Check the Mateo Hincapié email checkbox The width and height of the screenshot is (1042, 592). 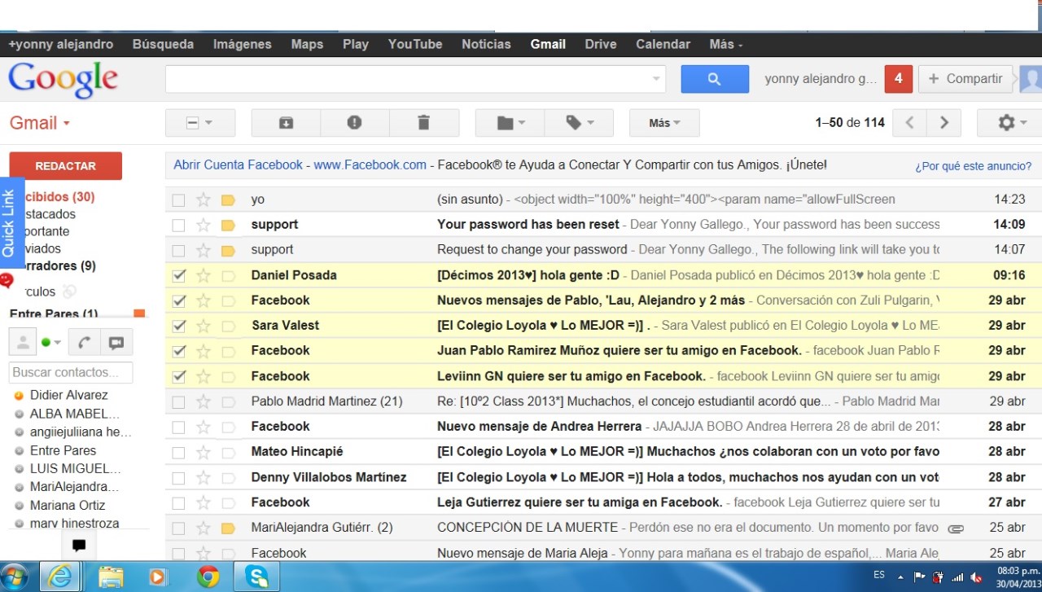coord(179,452)
